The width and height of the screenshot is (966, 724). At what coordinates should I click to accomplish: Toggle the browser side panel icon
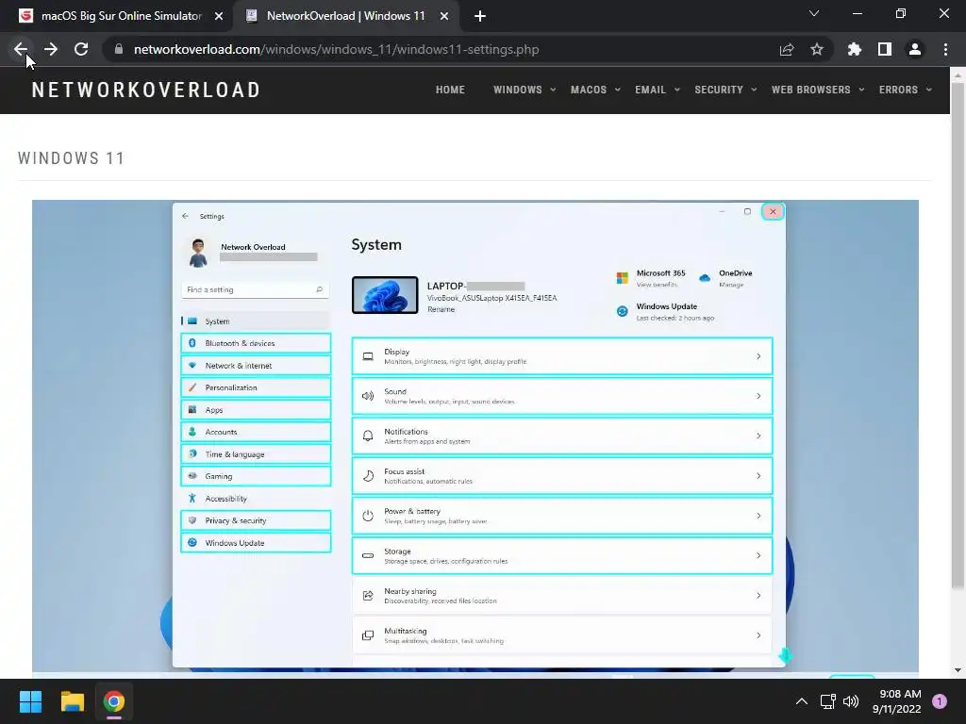click(885, 49)
